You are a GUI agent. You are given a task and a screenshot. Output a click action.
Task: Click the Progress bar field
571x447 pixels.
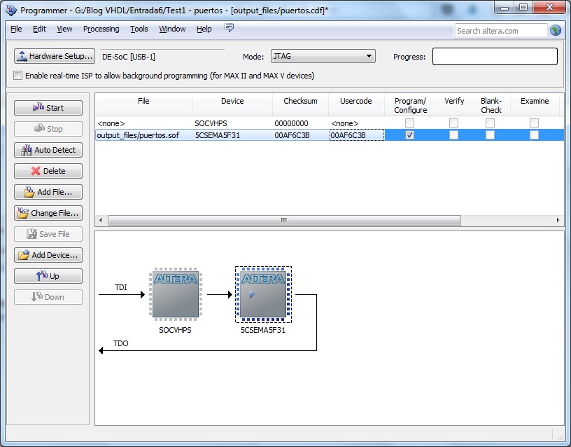495,56
